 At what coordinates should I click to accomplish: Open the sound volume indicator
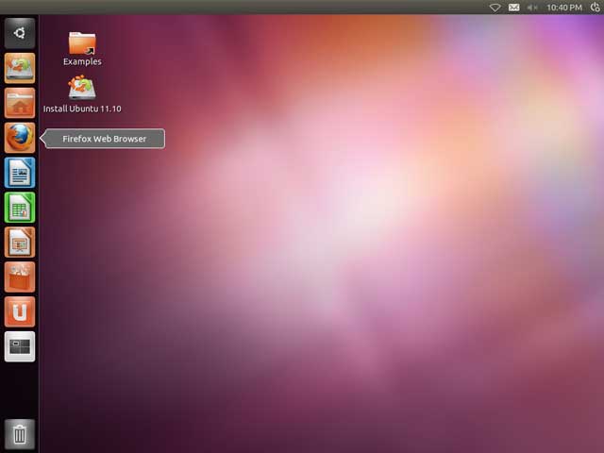pos(532,8)
